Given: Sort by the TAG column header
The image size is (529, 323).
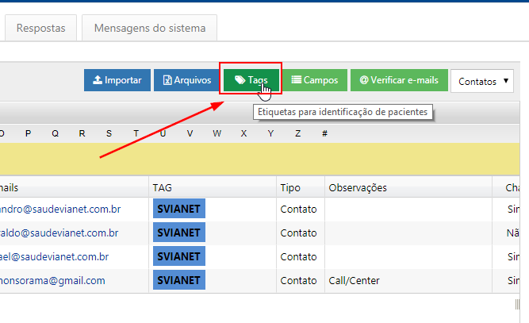Looking at the screenshot, I should pos(213,187).
